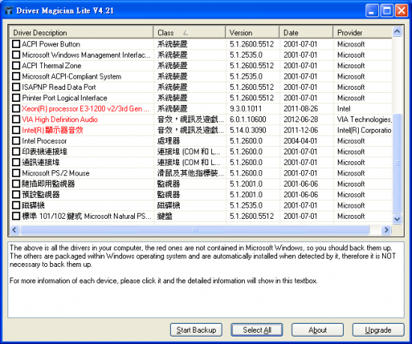Tick the 隨插即用監視器 checkbox
Image resolution: width=412 pixels, height=344 pixels.
16,184
